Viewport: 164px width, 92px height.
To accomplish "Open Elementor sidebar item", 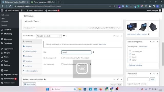I will (8, 39).
